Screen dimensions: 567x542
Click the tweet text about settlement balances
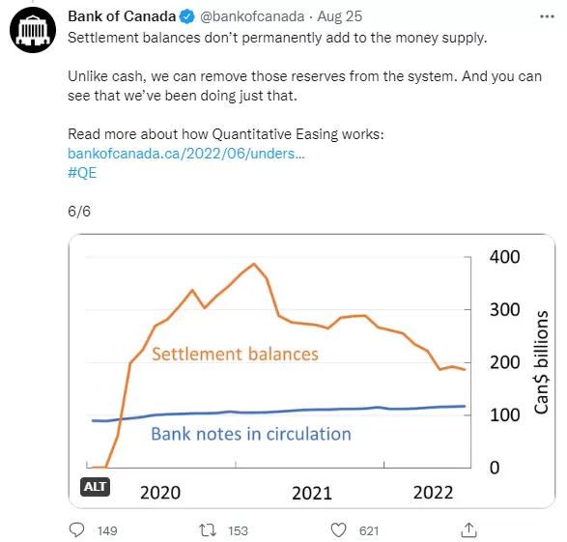pos(277,38)
